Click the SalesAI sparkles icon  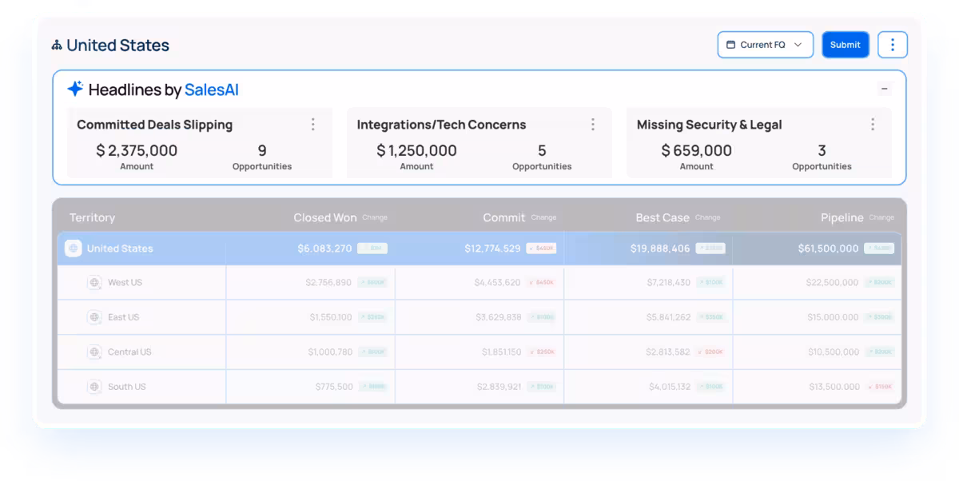74,89
